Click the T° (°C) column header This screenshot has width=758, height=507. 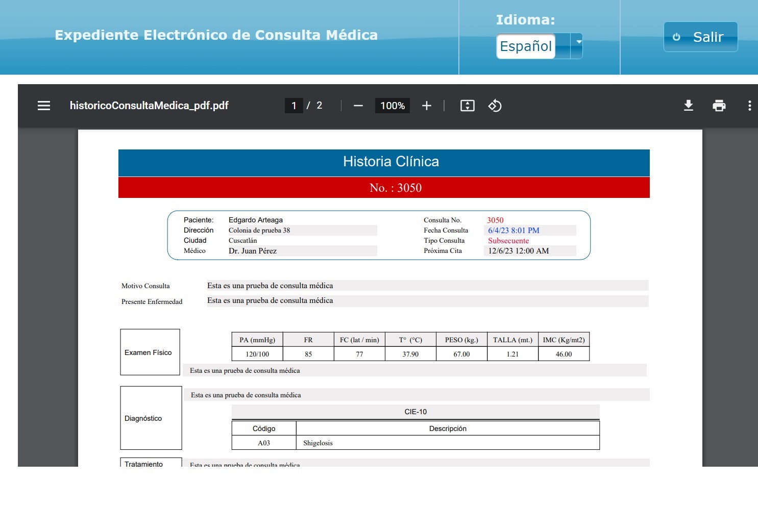410,340
